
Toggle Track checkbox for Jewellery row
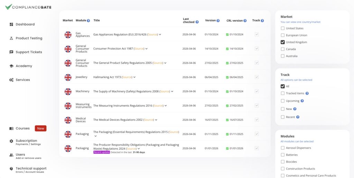[257, 77]
